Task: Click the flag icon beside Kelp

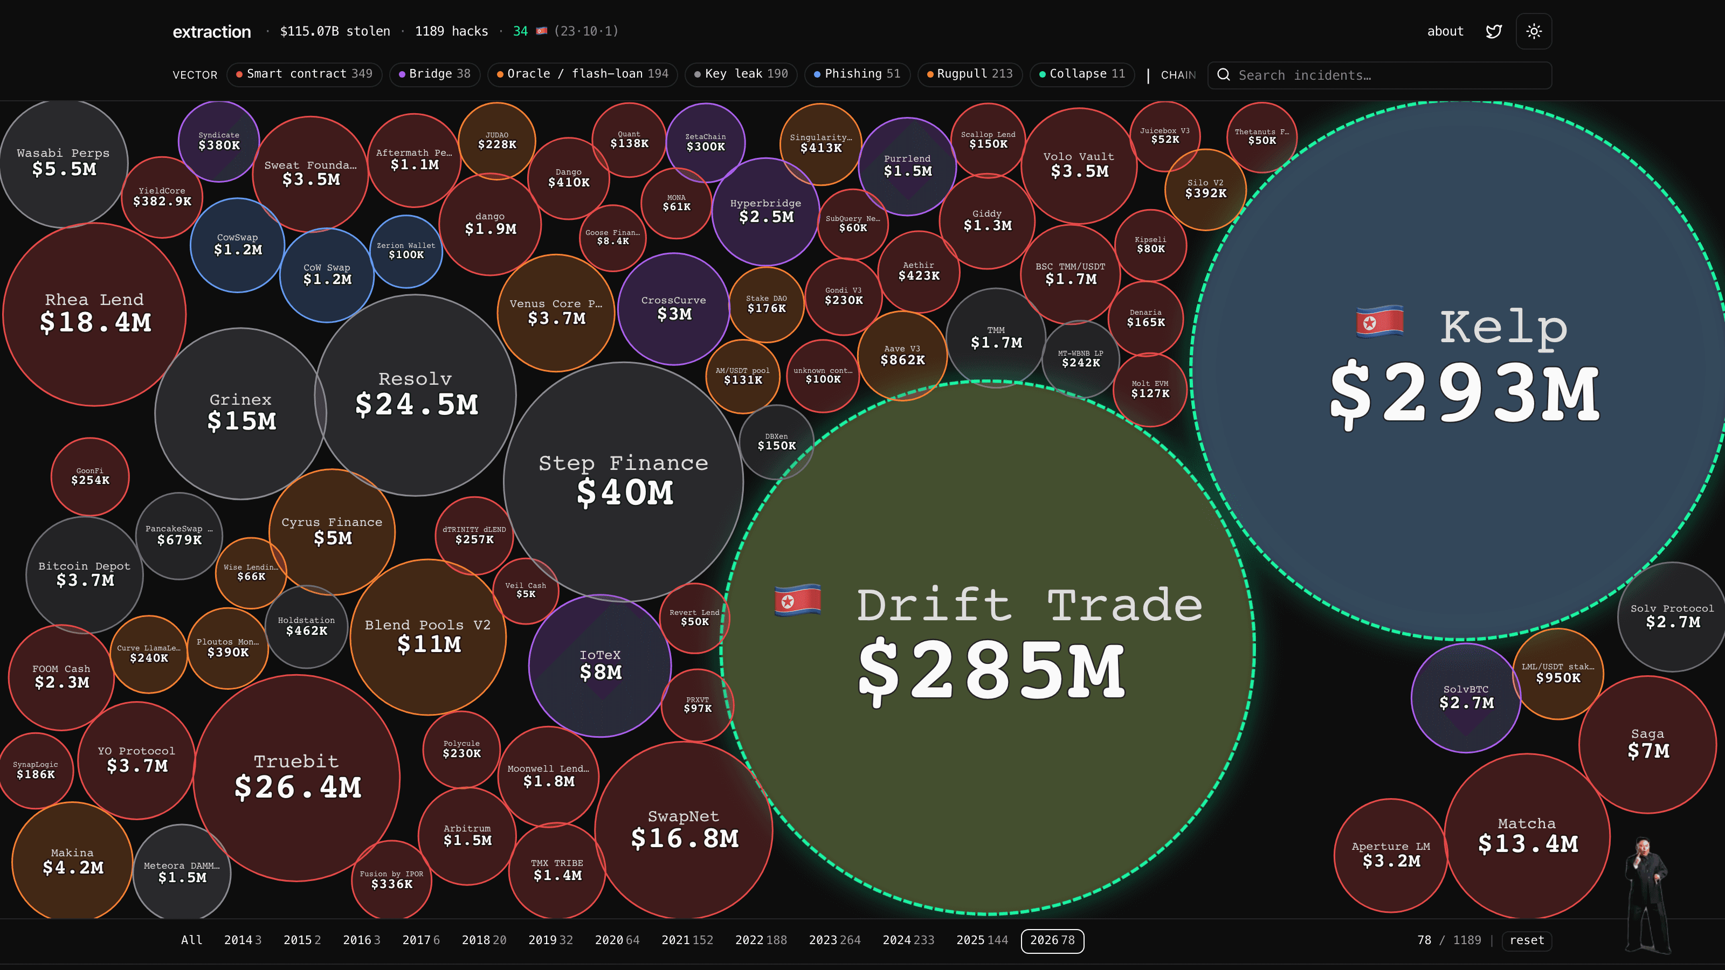Action: pos(1379,322)
